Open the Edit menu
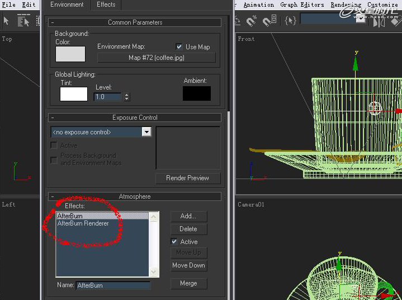This screenshot has height=300, width=402. 29,4
